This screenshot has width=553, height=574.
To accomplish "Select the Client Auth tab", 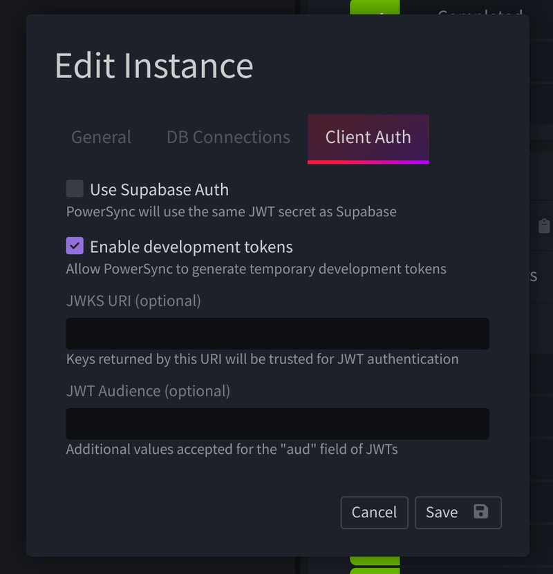I will point(368,139).
